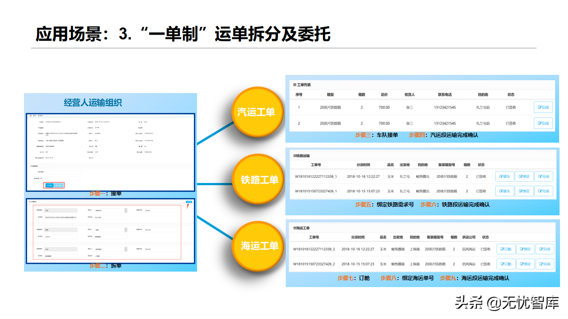Click 2018-10-15 15:07:23 in the 海运工单 table

point(358,264)
